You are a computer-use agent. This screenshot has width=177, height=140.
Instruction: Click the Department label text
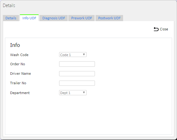pyautogui.click(x=20, y=93)
